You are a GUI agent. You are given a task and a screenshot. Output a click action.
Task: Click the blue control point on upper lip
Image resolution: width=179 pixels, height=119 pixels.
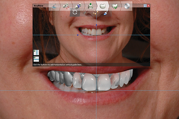pos(97,25)
